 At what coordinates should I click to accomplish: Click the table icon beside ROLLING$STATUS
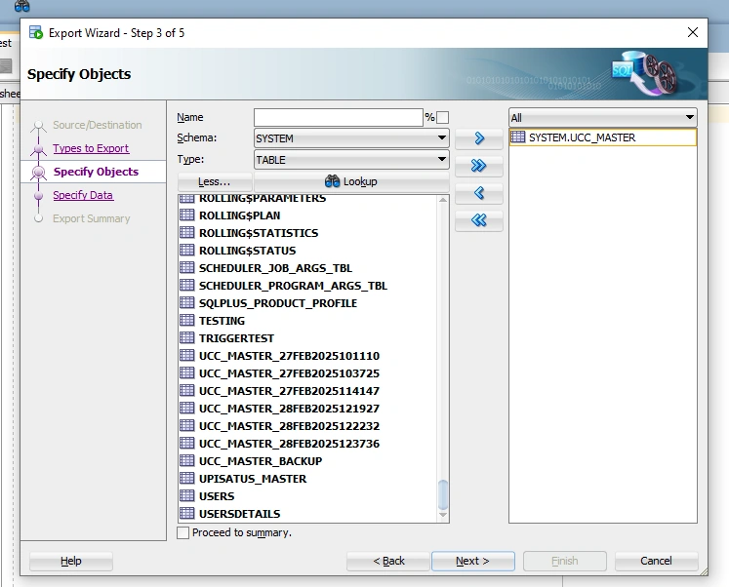187,251
